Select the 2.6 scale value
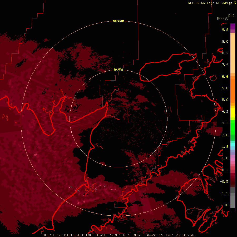This screenshot has height=237, width=237. (225, 135)
